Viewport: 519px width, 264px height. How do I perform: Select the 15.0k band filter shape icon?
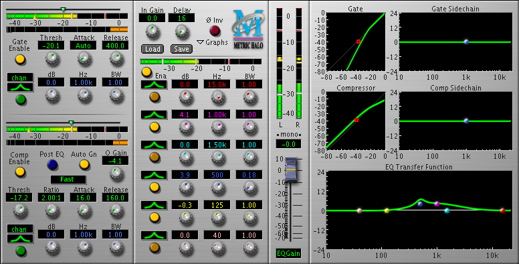pyautogui.click(x=154, y=84)
